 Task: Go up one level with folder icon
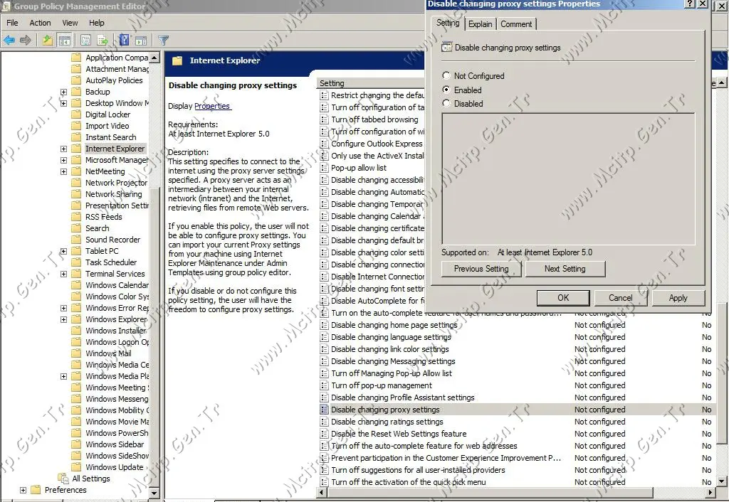[x=48, y=41]
